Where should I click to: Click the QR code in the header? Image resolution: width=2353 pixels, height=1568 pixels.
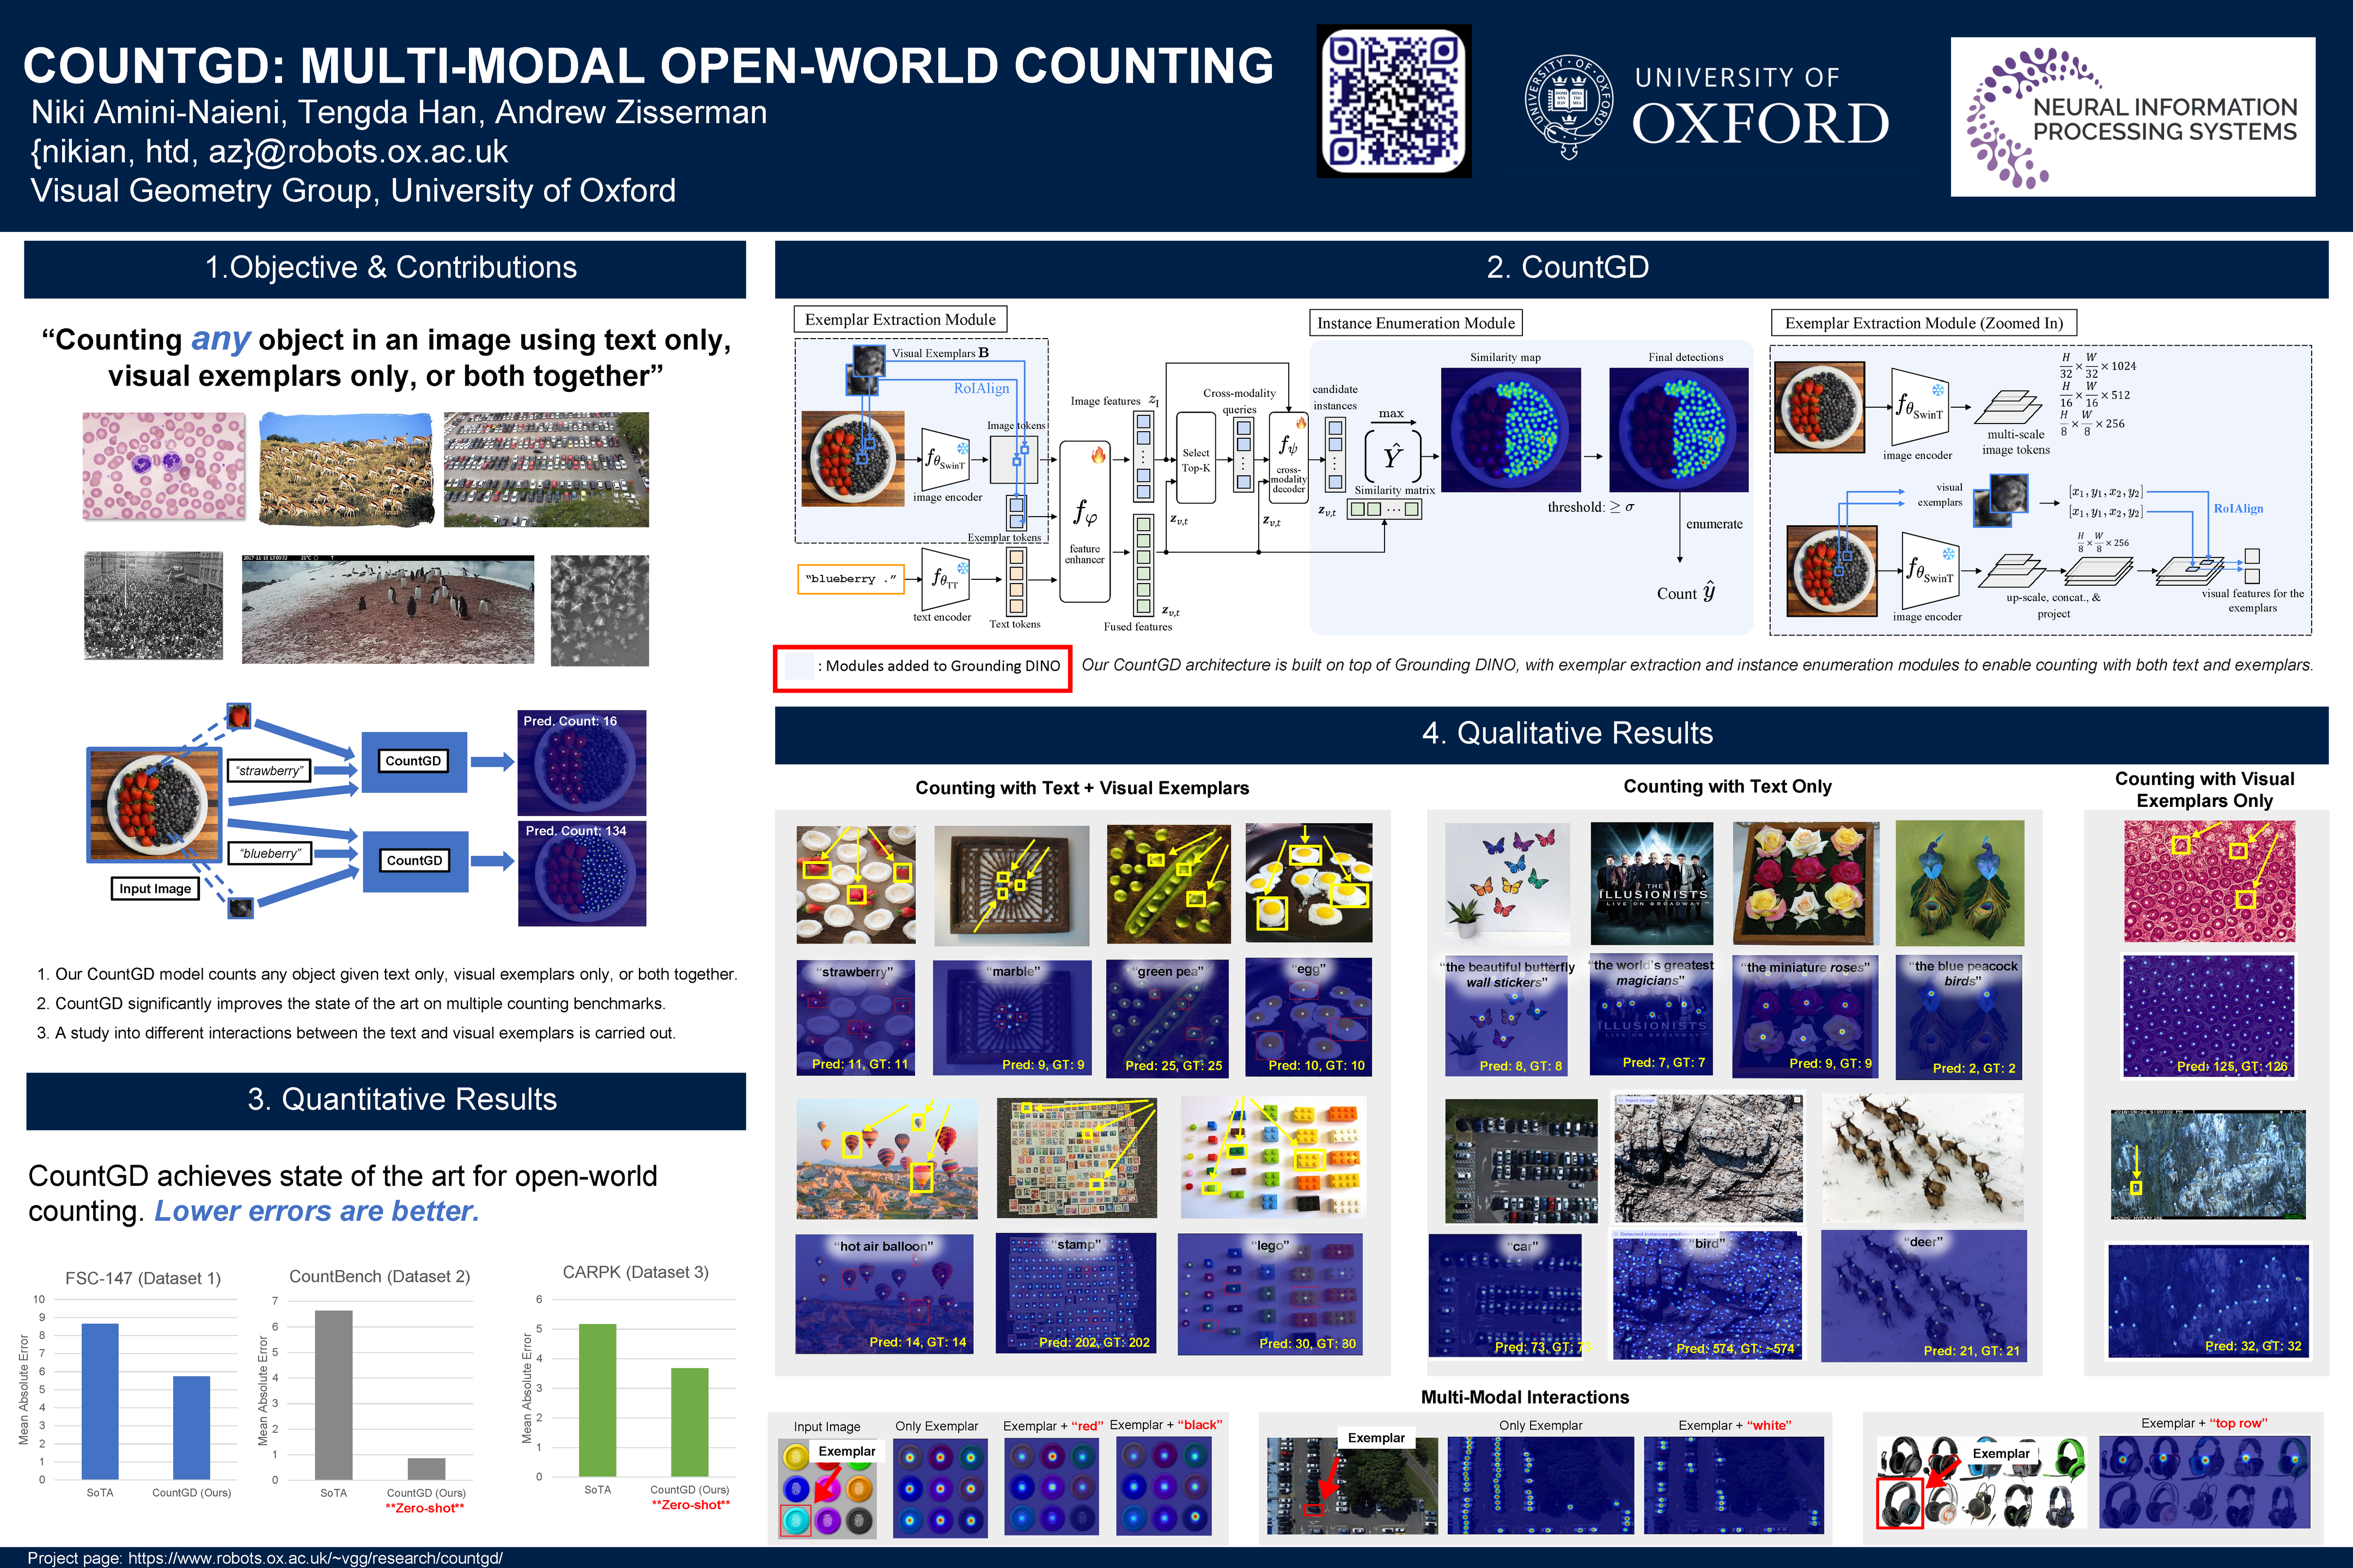pos(1394,101)
